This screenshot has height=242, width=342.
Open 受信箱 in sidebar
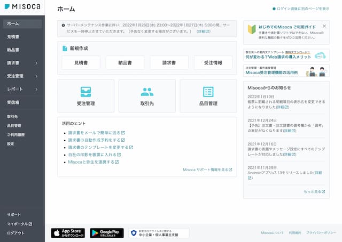coord(13,102)
